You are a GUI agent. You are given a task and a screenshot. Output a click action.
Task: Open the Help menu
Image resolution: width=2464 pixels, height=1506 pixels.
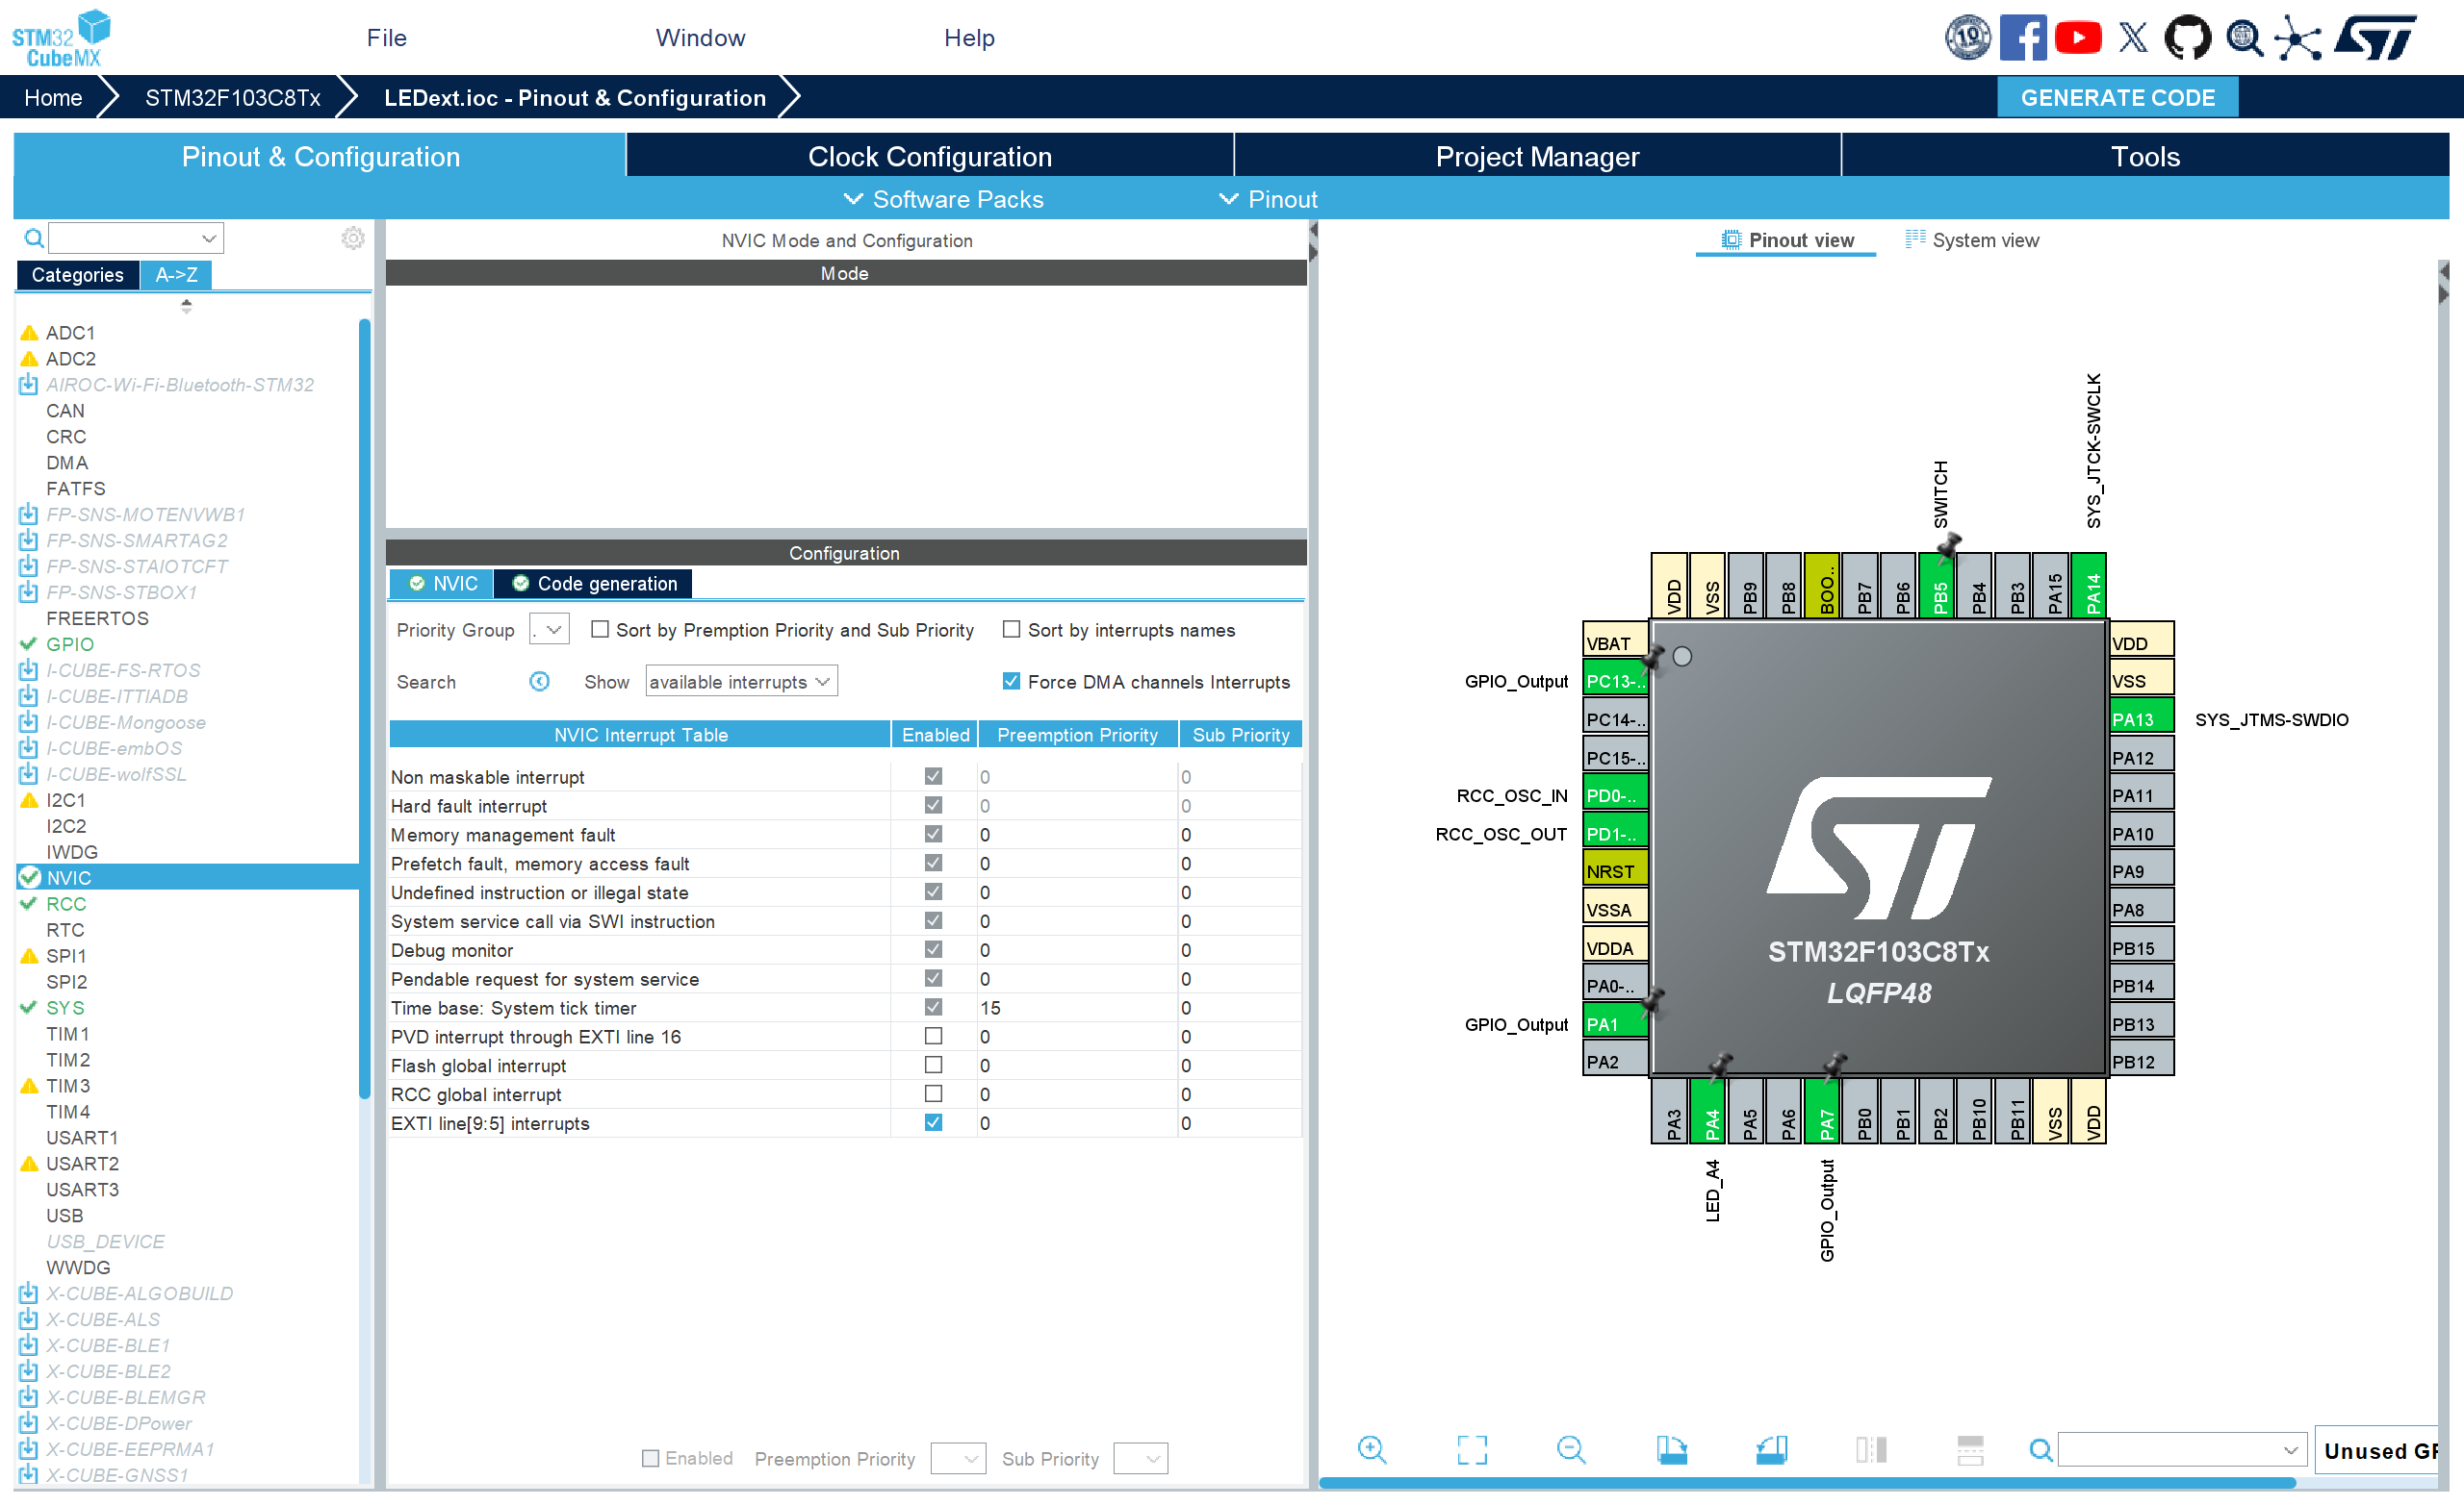click(969, 38)
